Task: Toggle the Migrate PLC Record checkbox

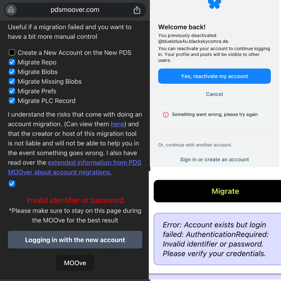Action: click(x=12, y=101)
